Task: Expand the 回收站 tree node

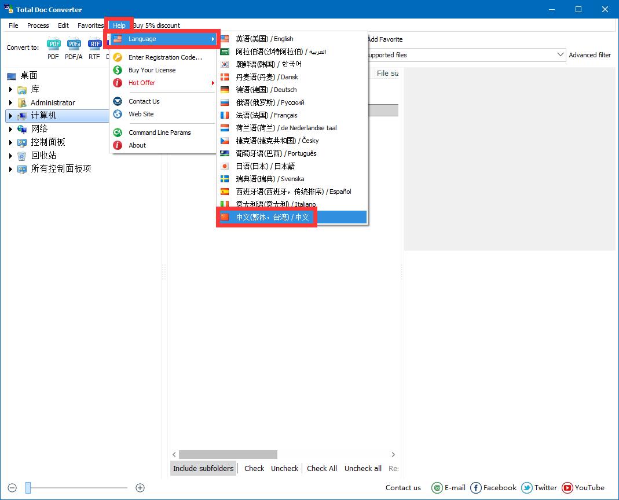Action: 10,156
